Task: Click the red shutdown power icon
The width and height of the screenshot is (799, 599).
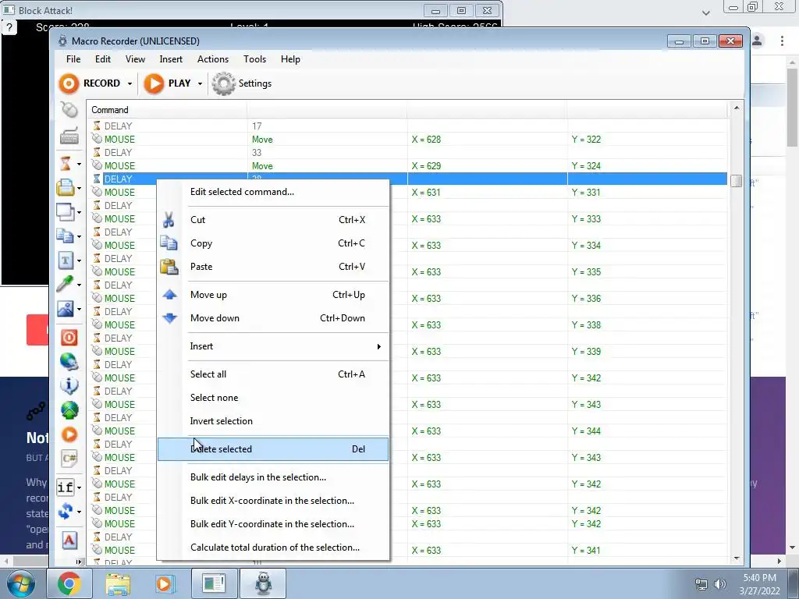Action: (69, 337)
